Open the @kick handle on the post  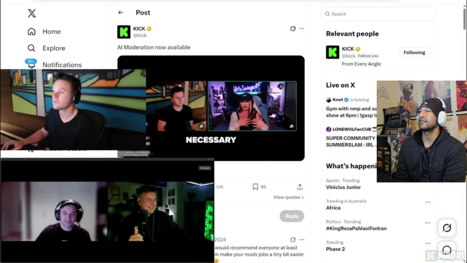click(140, 35)
